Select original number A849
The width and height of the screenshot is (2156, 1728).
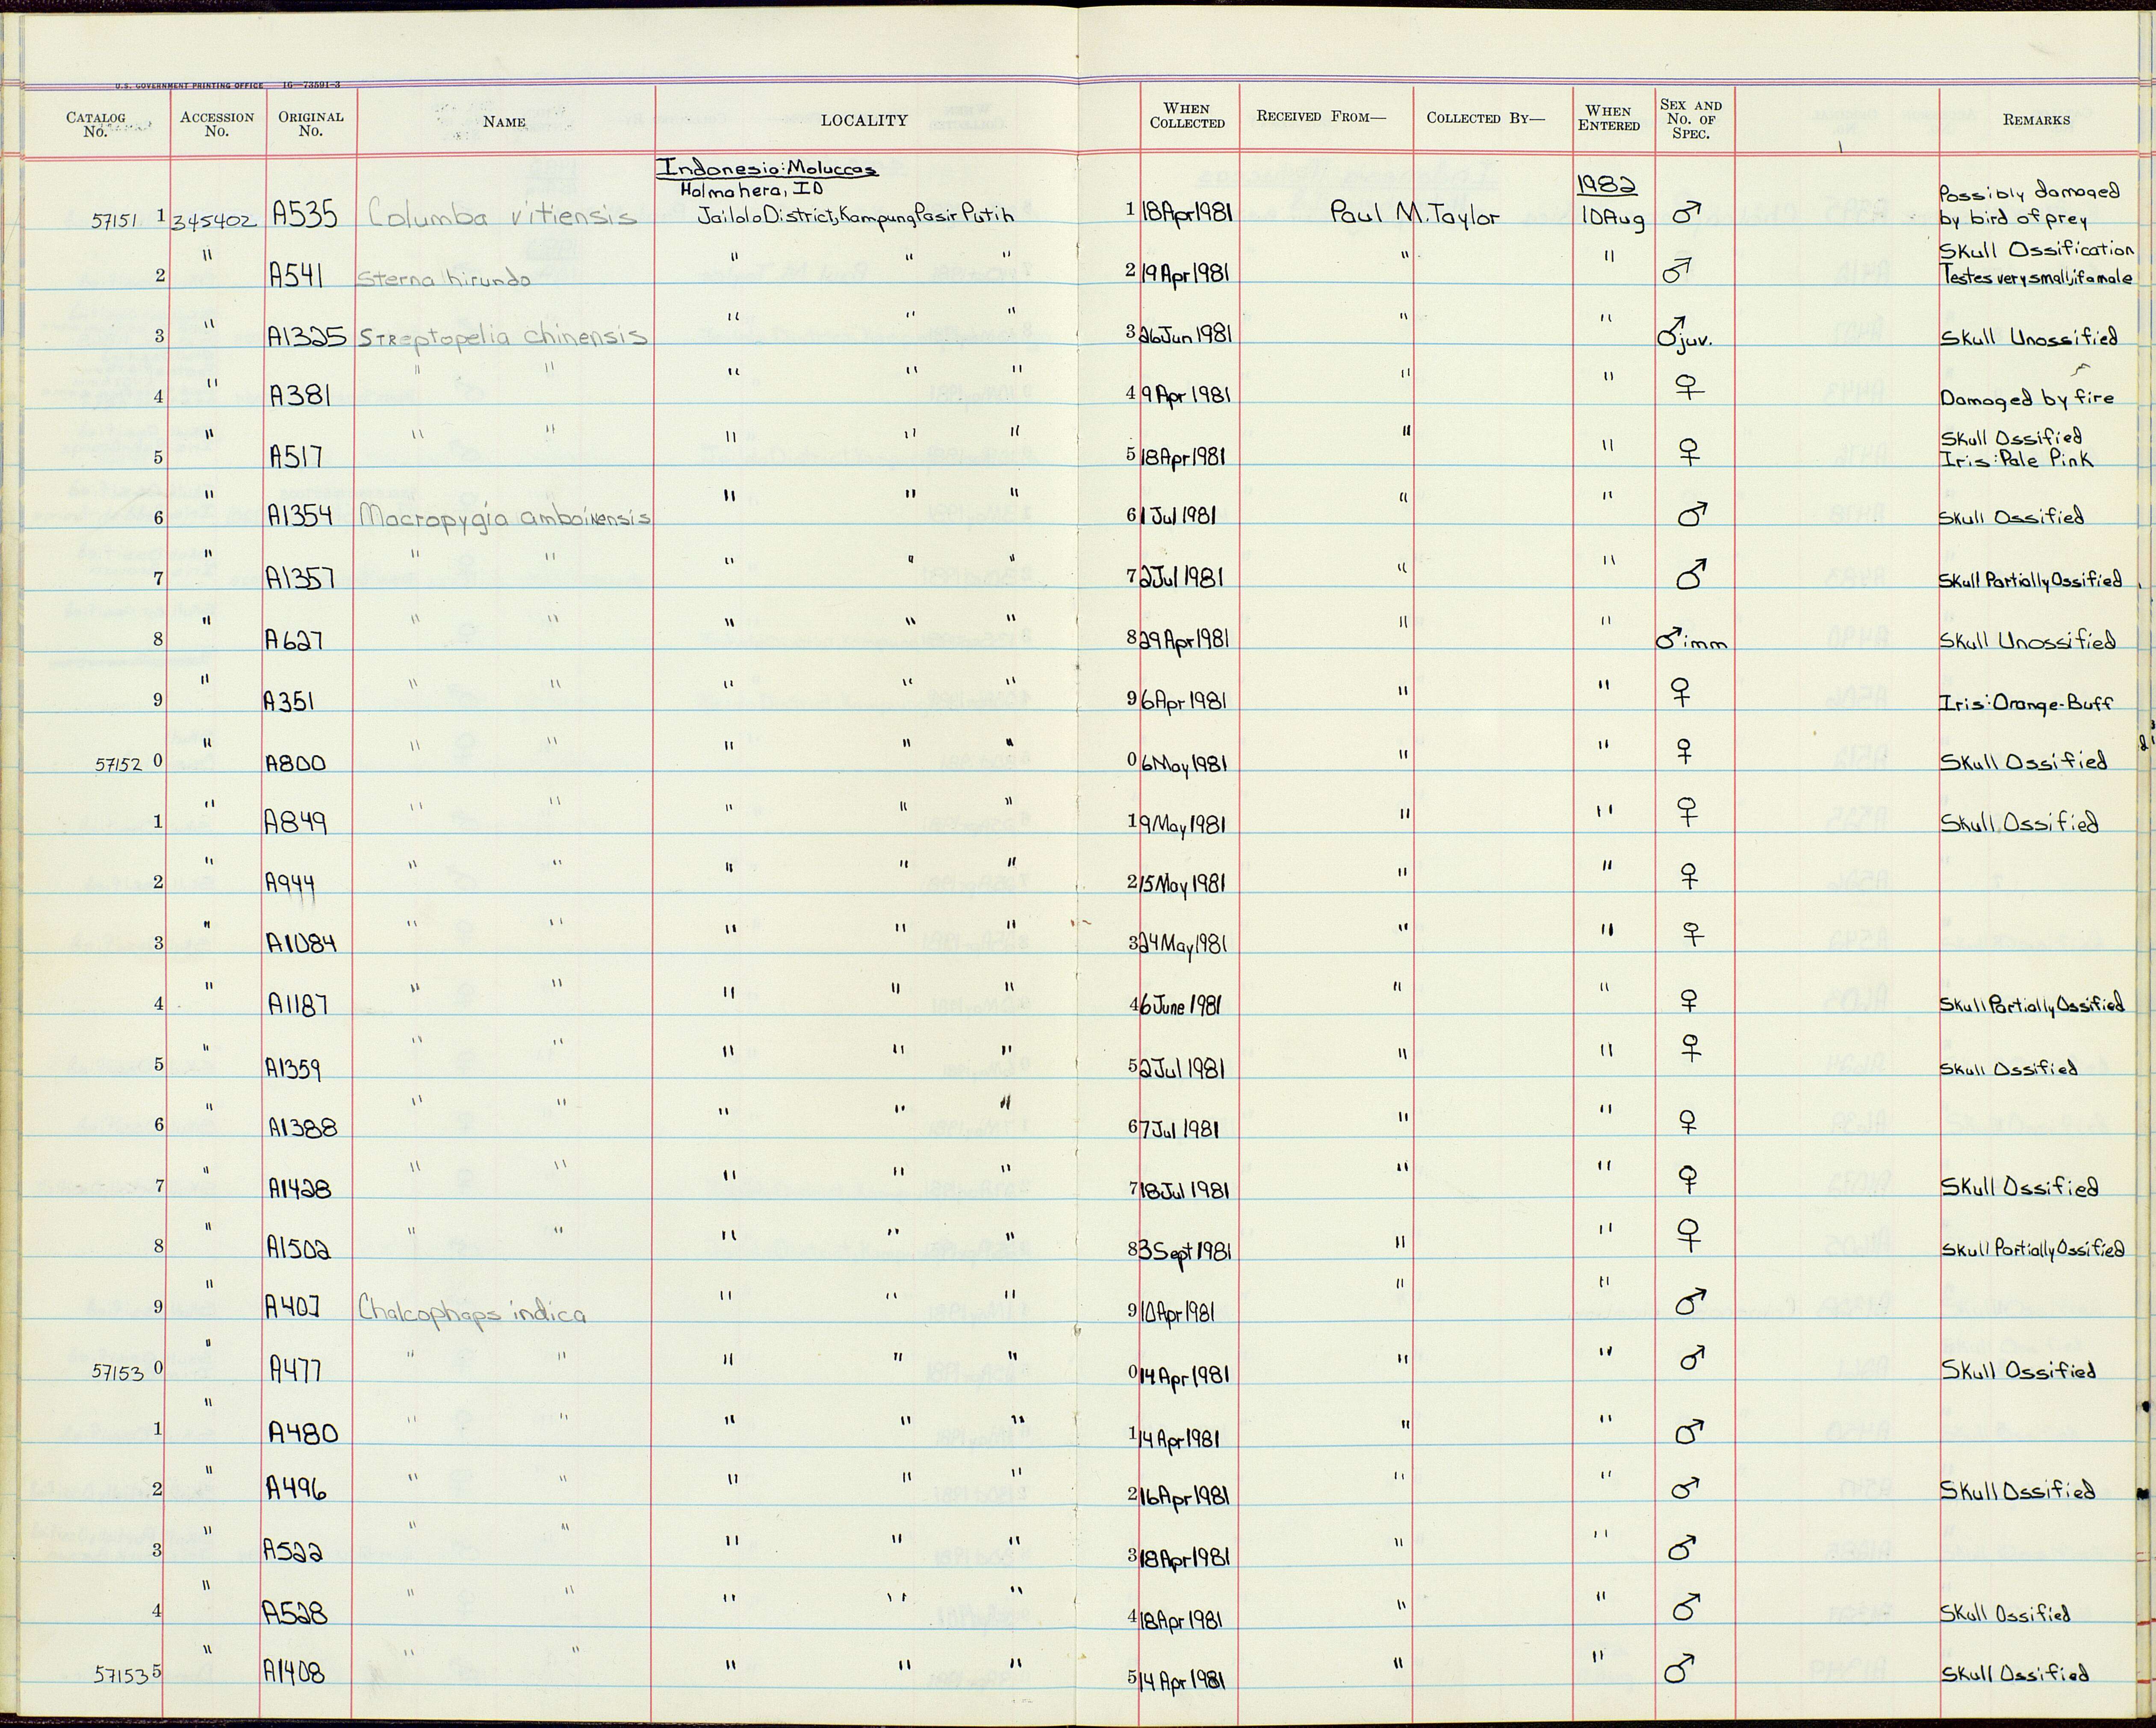295,822
